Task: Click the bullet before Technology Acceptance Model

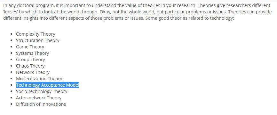Action: pos(12,85)
